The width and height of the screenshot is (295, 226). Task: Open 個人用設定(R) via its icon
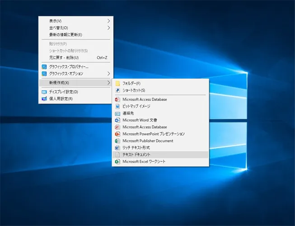coord(44,99)
